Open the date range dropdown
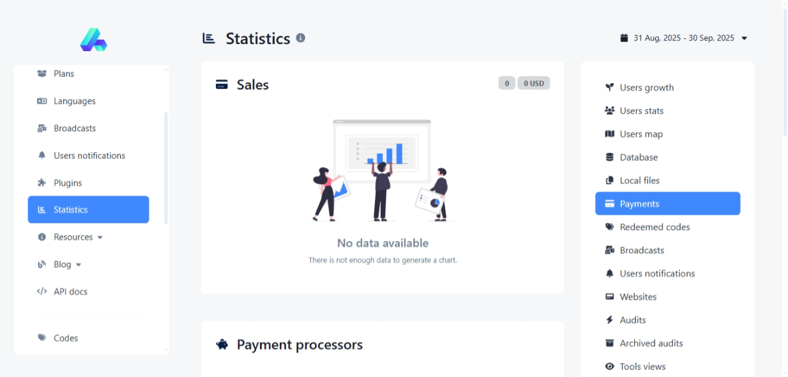788x377 pixels. tap(683, 38)
